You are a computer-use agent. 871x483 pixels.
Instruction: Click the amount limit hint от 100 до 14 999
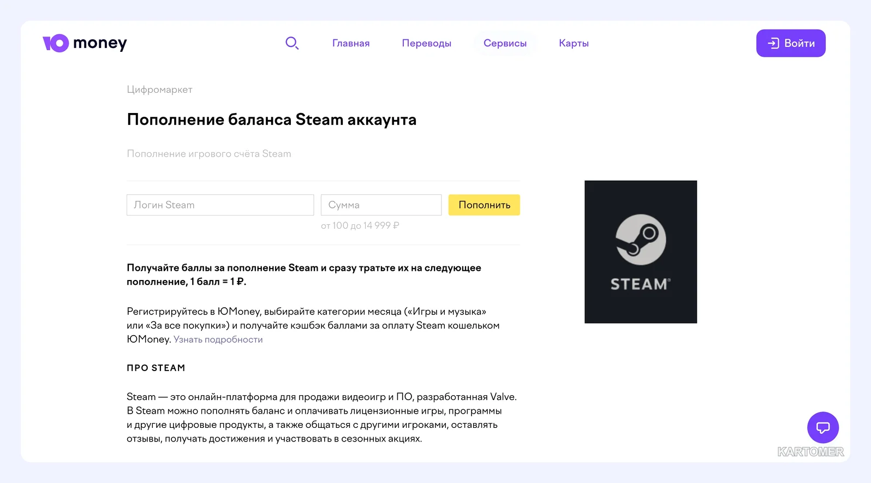pos(360,225)
